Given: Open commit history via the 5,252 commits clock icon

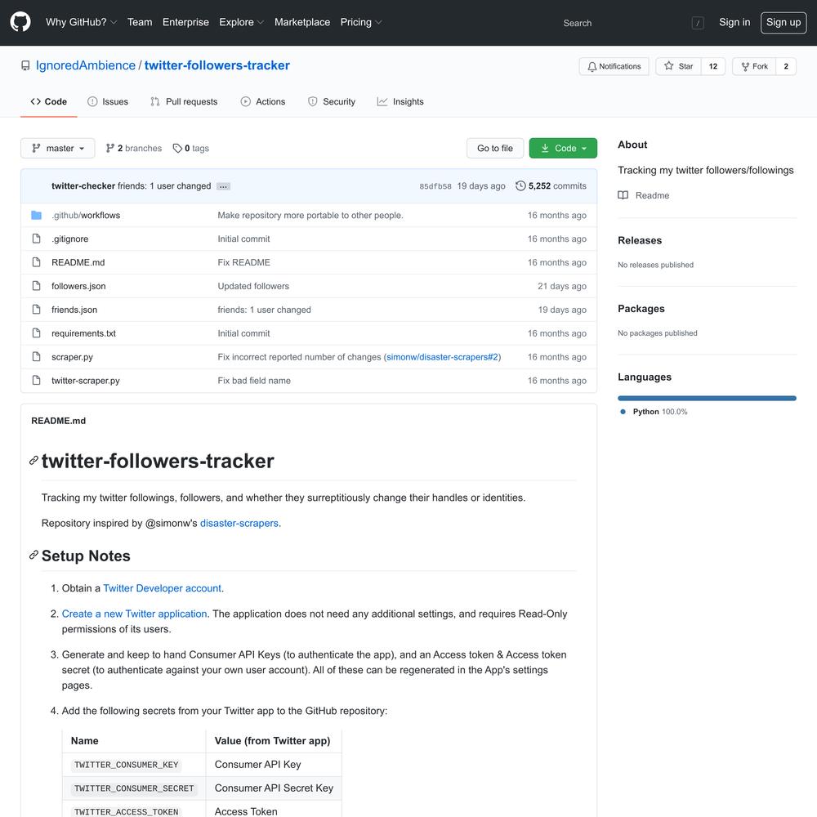Looking at the screenshot, I should [x=520, y=185].
